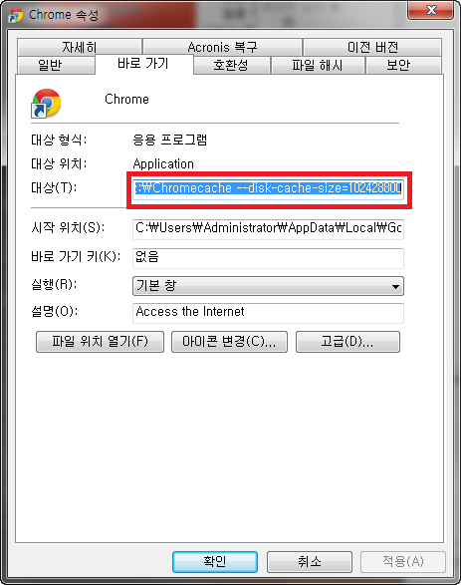Confirm with the 확인 button

[215, 561]
